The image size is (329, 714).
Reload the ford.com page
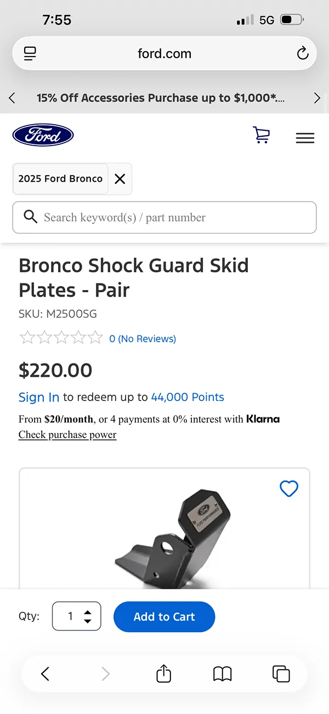302,53
